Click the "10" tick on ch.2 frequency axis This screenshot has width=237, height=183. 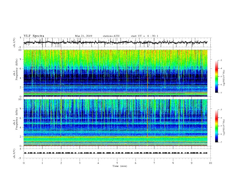coord(20,100)
